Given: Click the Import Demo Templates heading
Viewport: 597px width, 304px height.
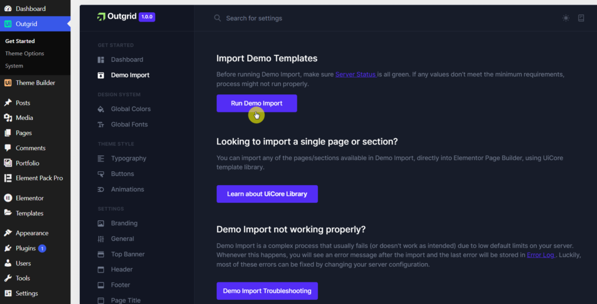Looking at the screenshot, I should pos(267,59).
